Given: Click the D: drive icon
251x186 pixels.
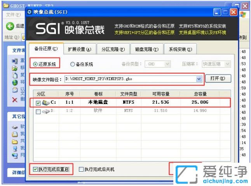Looking at the screenshot, I should point(45,111).
